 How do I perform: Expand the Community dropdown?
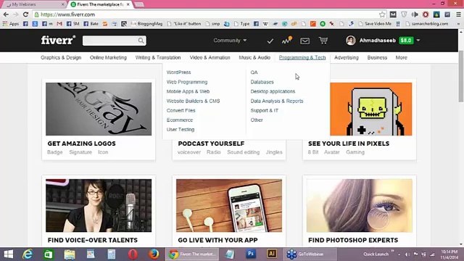(x=230, y=41)
